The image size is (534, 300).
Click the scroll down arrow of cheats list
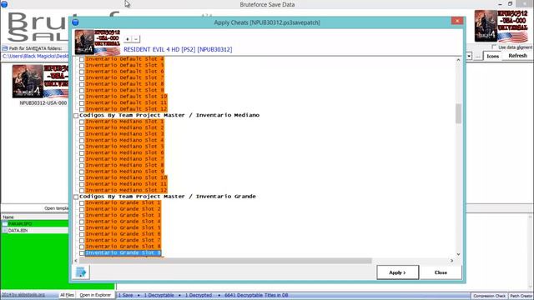click(x=458, y=254)
